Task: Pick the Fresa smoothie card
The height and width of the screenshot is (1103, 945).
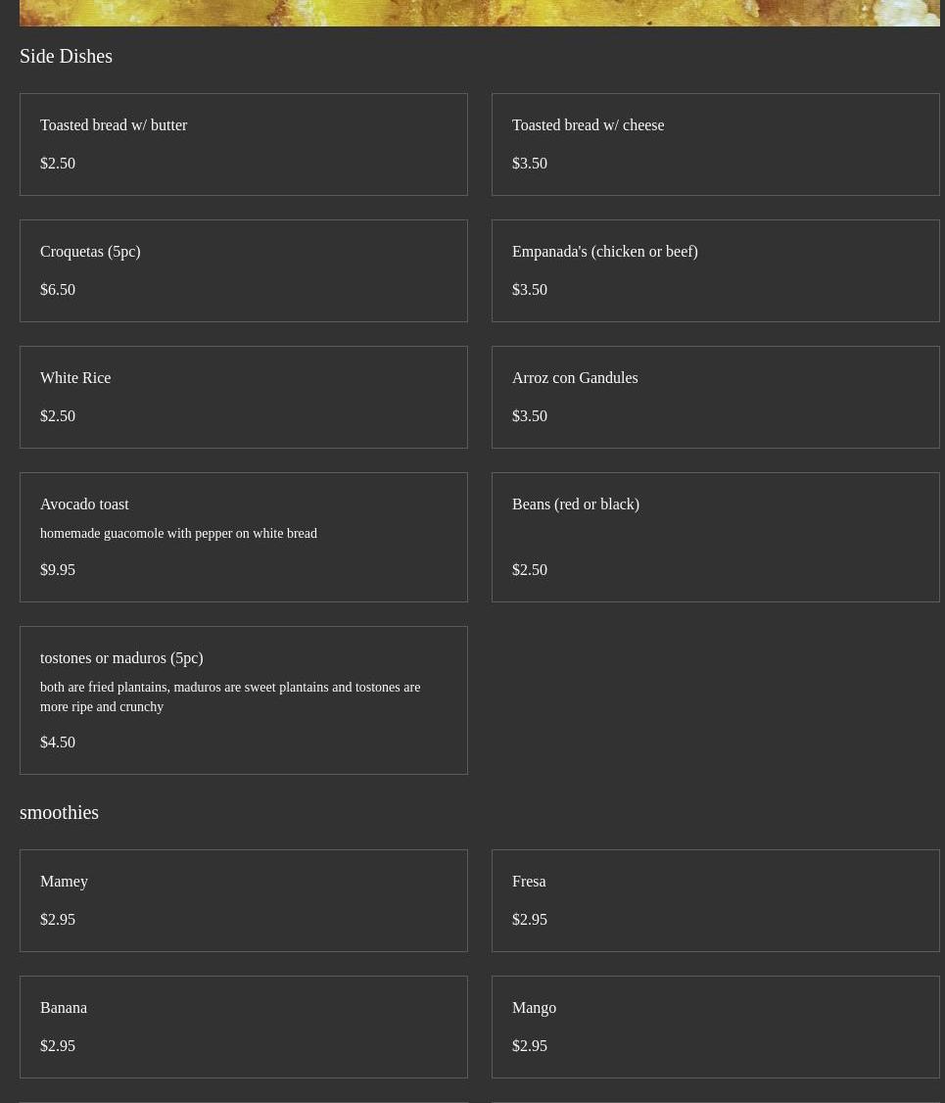Action: [715, 900]
